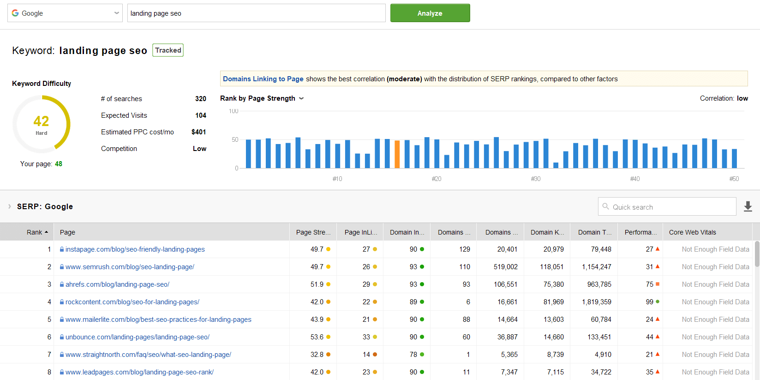Click green performance dot for rockcontent row
This screenshot has height=380, width=760.
(x=658, y=302)
